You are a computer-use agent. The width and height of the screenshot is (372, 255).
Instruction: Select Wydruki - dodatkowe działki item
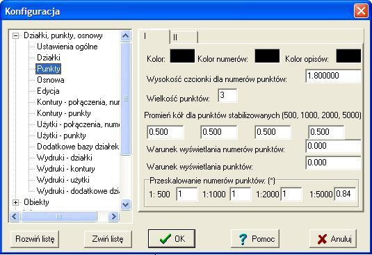[x=78, y=191]
